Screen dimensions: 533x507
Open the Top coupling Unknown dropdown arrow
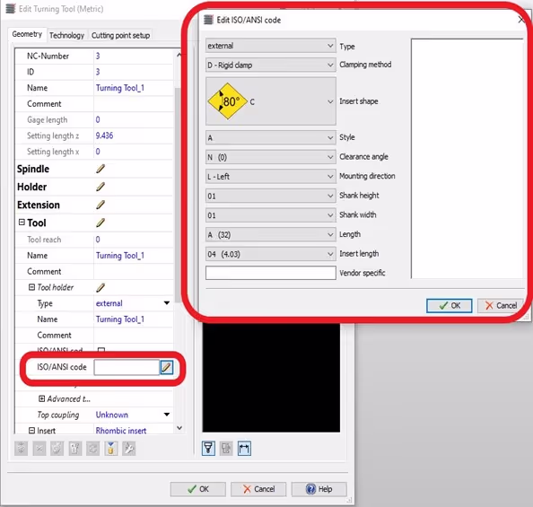[x=167, y=415]
